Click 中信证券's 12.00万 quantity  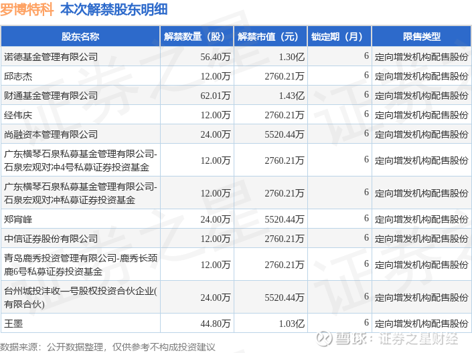click(x=215, y=239)
